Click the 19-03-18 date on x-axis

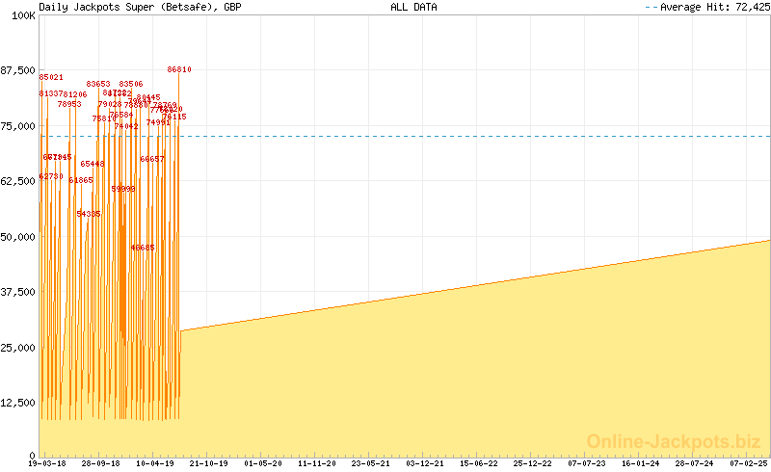(47, 463)
